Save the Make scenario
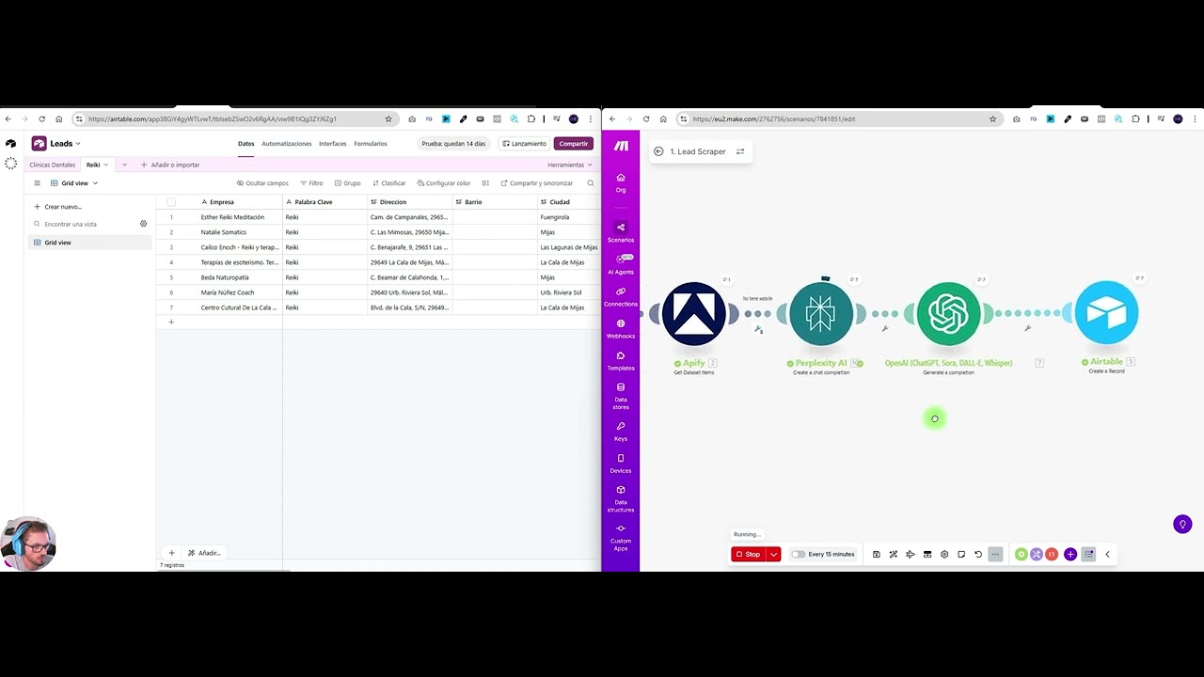This screenshot has width=1204, height=677. pyautogui.click(x=876, y=554)
